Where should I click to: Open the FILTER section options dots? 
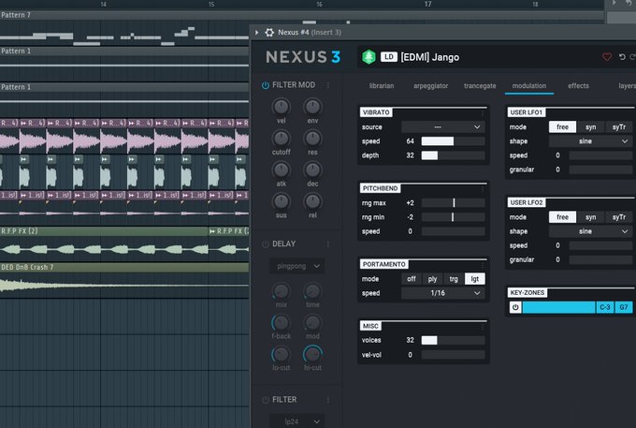[x=327, y=400]
